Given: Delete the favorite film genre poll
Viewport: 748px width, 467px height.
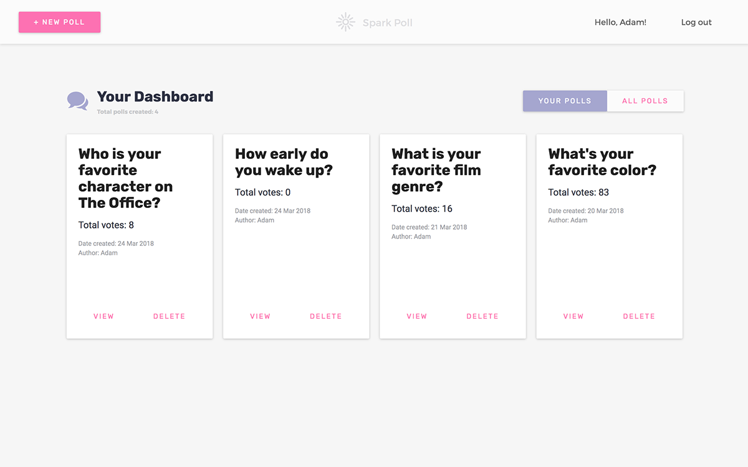Looking at the screenshot, I should click(x=482, y=316).
